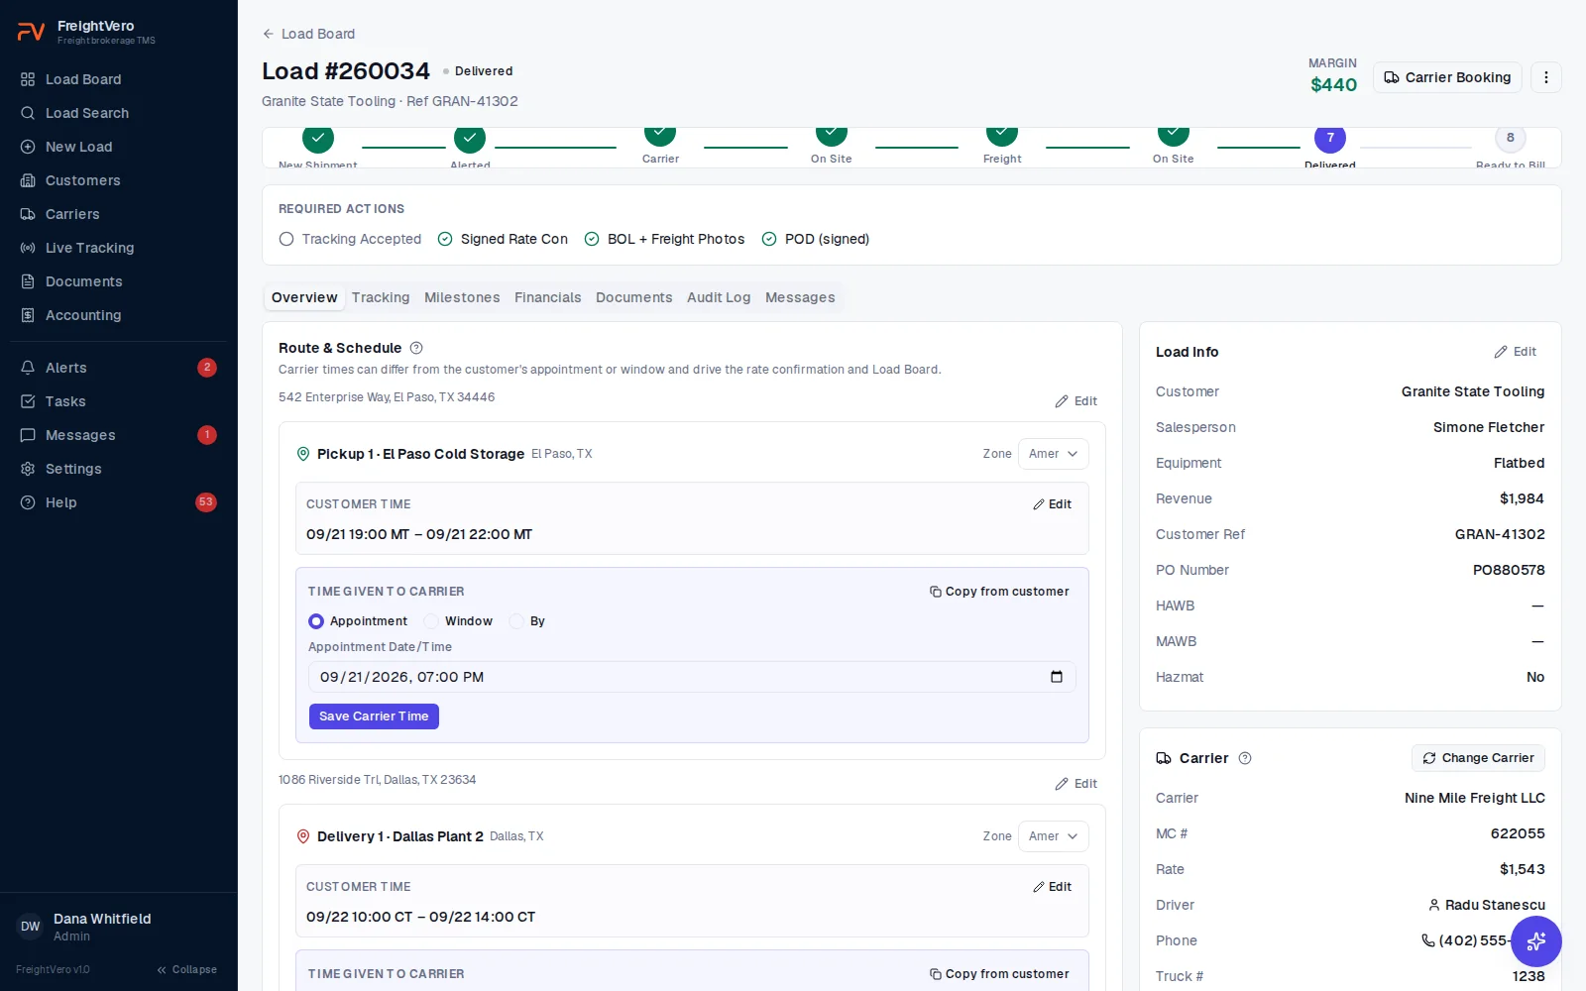Open Zone dropdown for Pickup 1
Screen dimensions: 1586x991
point(1053,454)
